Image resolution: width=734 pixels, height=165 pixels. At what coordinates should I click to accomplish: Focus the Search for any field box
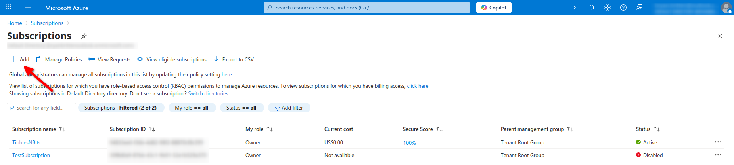point(42,108)
